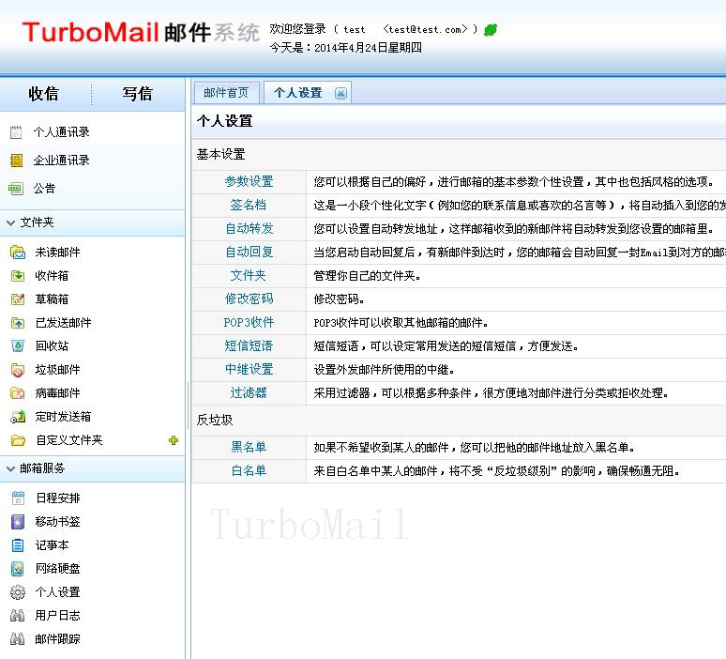
Task: Select 自定义文件夹 label
Action: (x=69, y=440)
